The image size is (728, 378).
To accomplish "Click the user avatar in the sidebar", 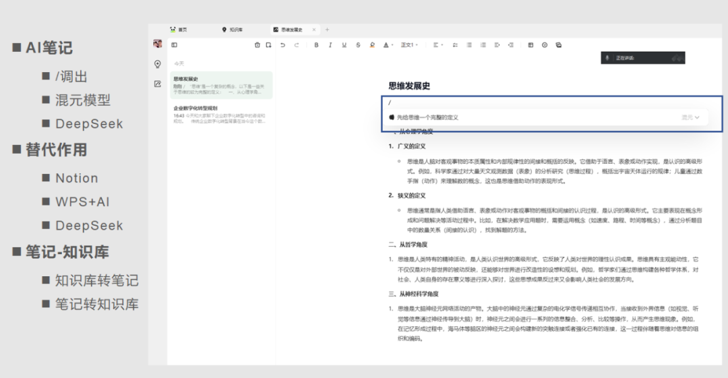I will click(x=158, y=44).
